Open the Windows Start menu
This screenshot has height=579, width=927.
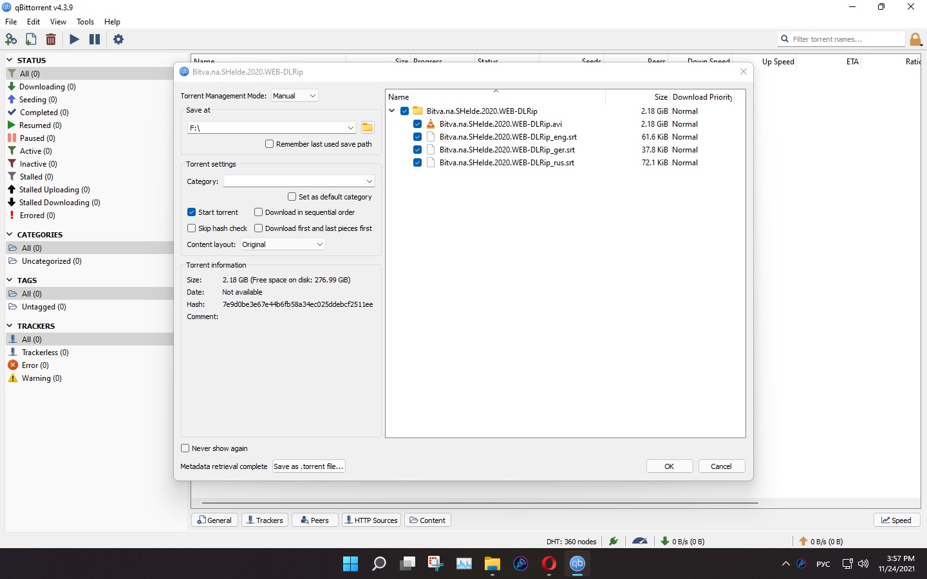point(350,564)
